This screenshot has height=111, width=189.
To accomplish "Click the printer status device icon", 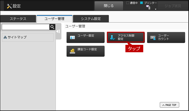I will [x=148, y=7].
